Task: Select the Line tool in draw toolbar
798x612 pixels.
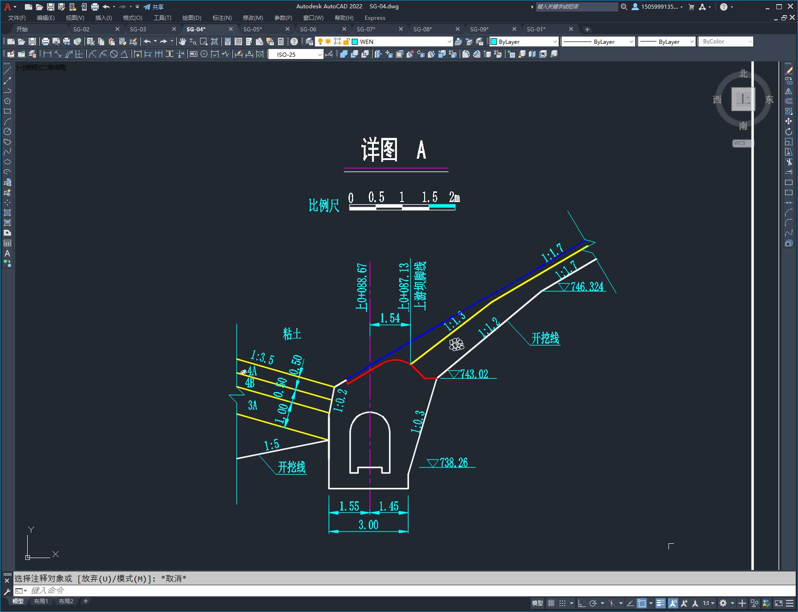Action: pyautogui.click(x=7, y=71)
